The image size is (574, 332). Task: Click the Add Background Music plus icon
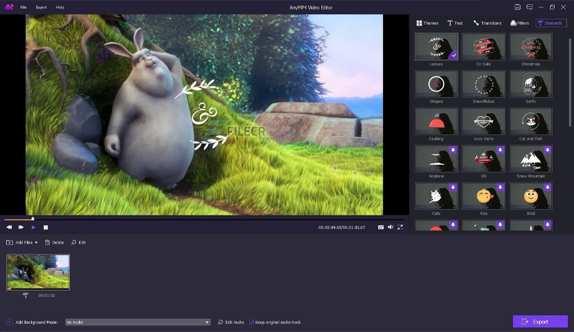[10, 322]
